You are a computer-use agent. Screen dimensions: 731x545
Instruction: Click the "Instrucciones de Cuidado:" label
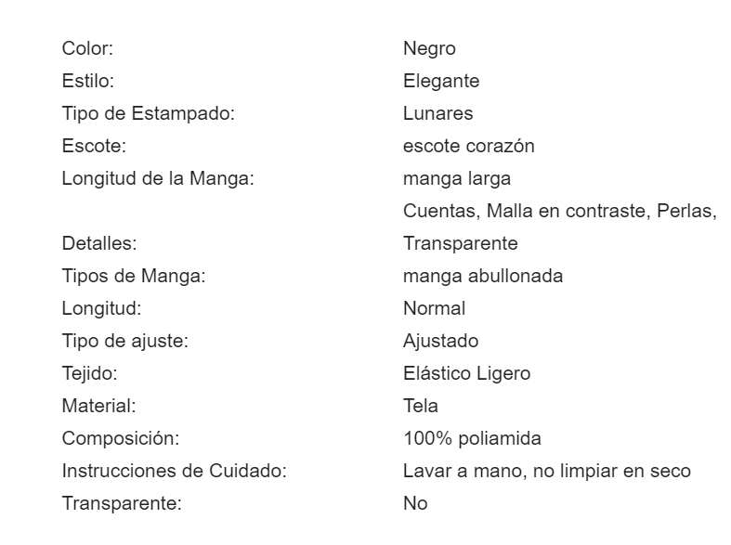click(174, 472)
